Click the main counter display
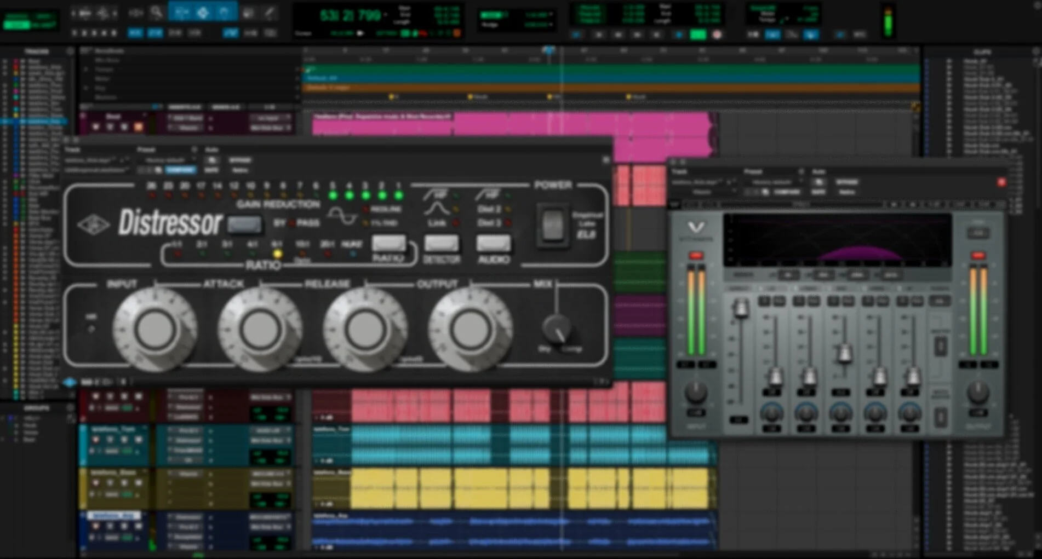This screenshot has width=1042, height=559. click(x=350, y=15)
